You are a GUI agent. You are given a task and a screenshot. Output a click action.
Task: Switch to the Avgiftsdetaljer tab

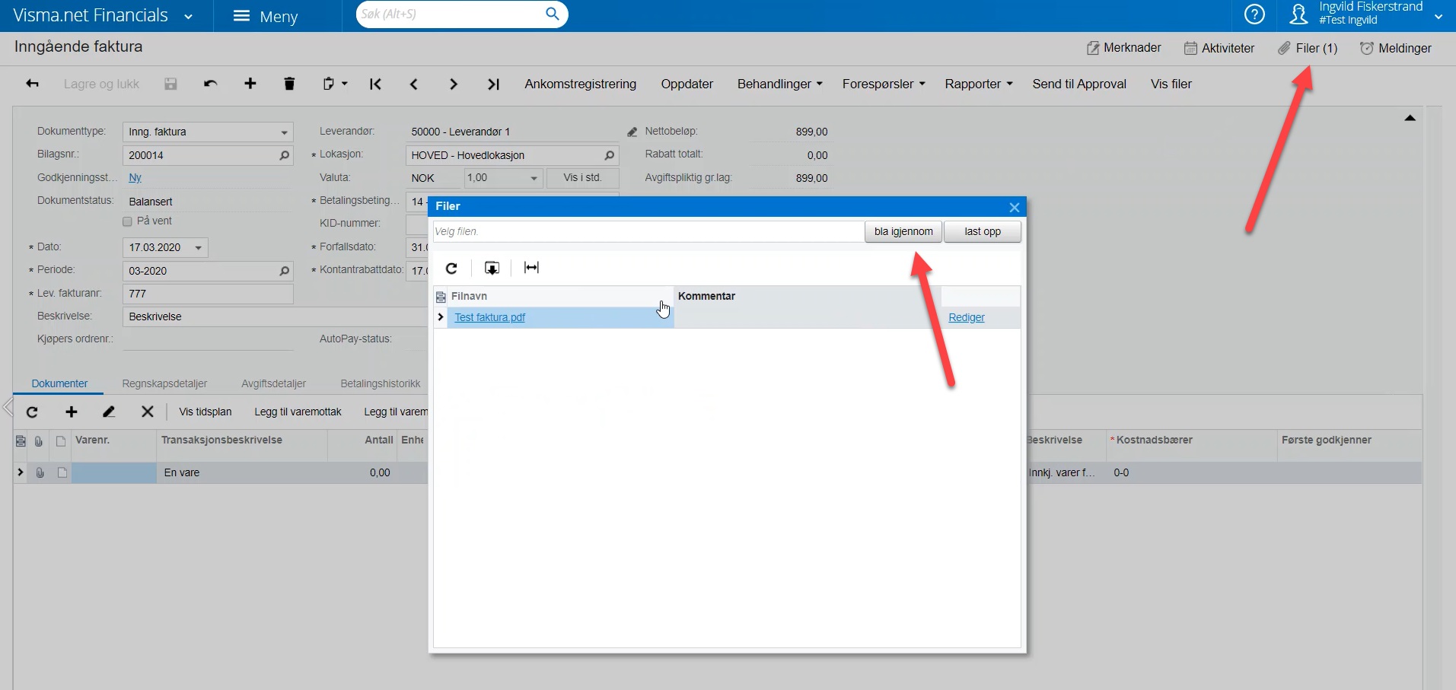(273, 383)
